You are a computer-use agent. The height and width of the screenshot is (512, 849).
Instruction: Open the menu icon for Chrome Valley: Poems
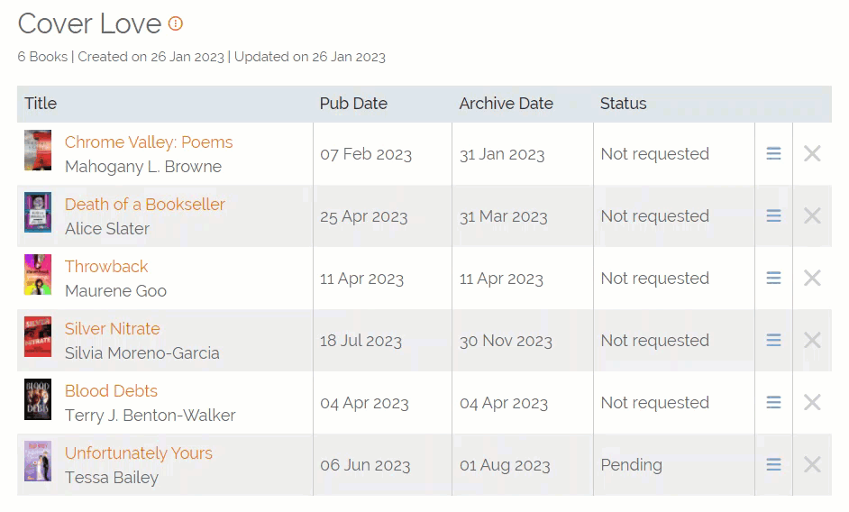point(773,154)
